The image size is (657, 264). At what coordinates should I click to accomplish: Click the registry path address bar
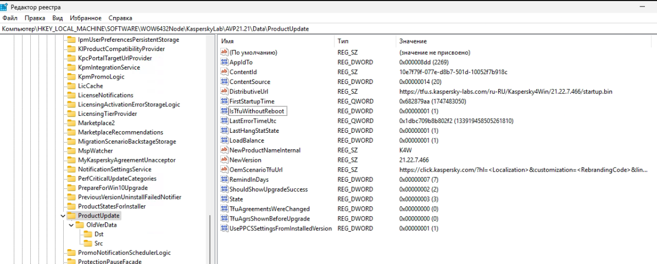click(x=328, y=29)
